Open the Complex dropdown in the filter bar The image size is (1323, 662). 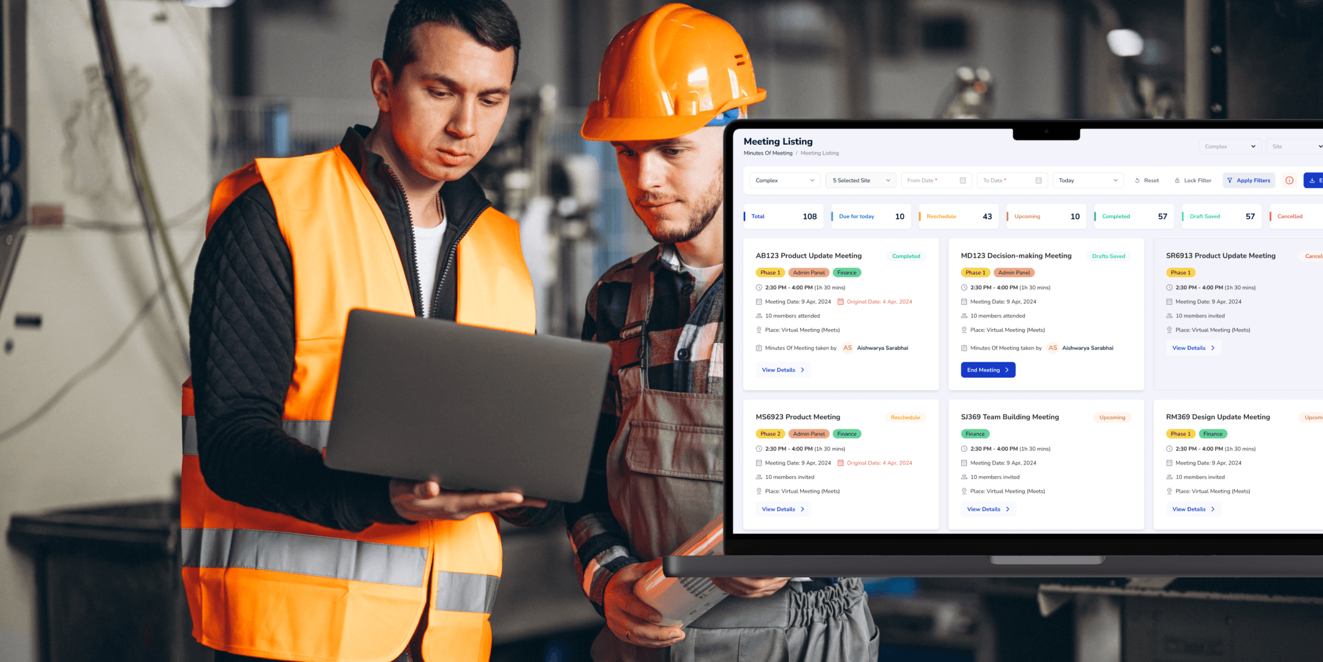point(785,180)
